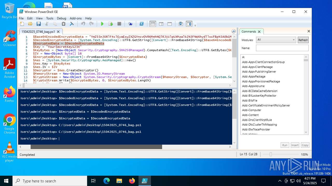Select Add-BCDataCacheExtension command
The image size is (332, 186).
pos(260,91)
